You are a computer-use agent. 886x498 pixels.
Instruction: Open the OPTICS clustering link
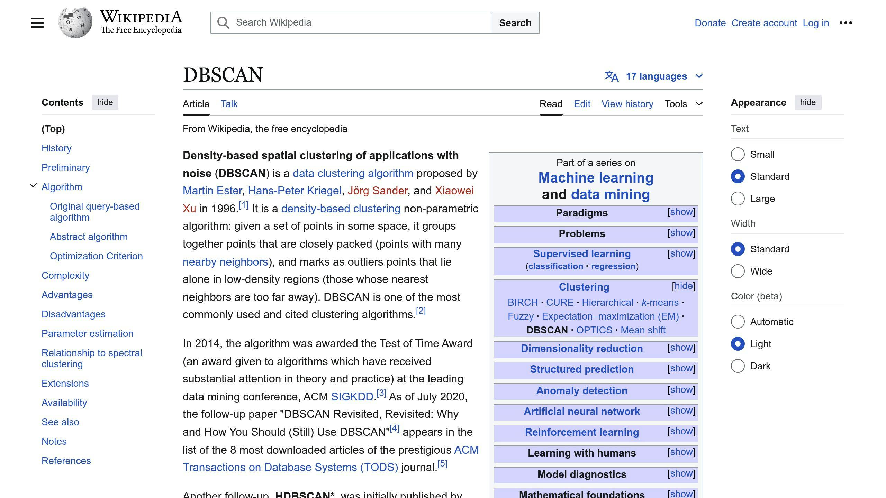[594, 330]
